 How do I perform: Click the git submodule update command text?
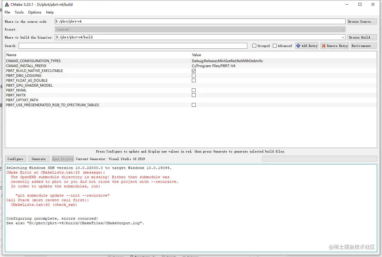[x=63, y=196]
